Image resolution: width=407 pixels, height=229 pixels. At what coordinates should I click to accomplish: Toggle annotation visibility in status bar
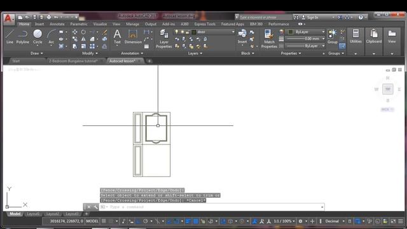pyautogui.click(x=255, y=221)
